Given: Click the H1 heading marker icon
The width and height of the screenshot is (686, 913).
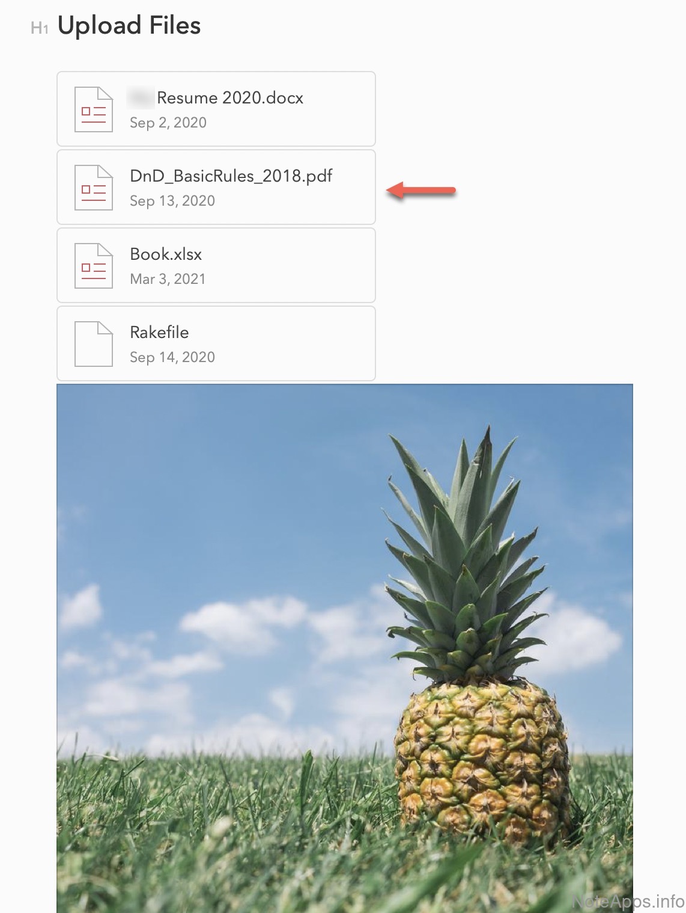Looking at the screenshot, I should click(x=40, y=28).
